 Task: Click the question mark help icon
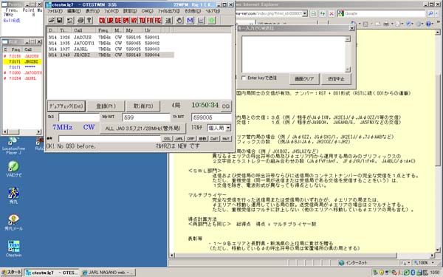(x=89, y=20)
